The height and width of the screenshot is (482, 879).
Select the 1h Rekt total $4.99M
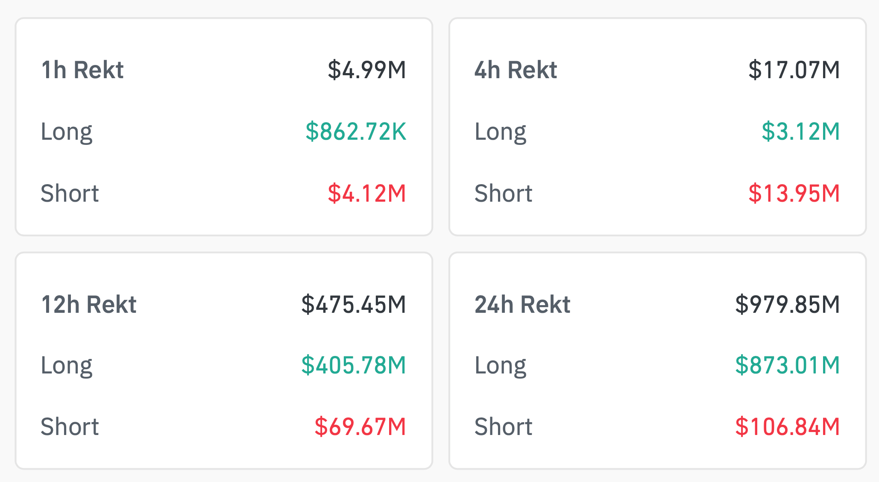click(x=367, y=70)
